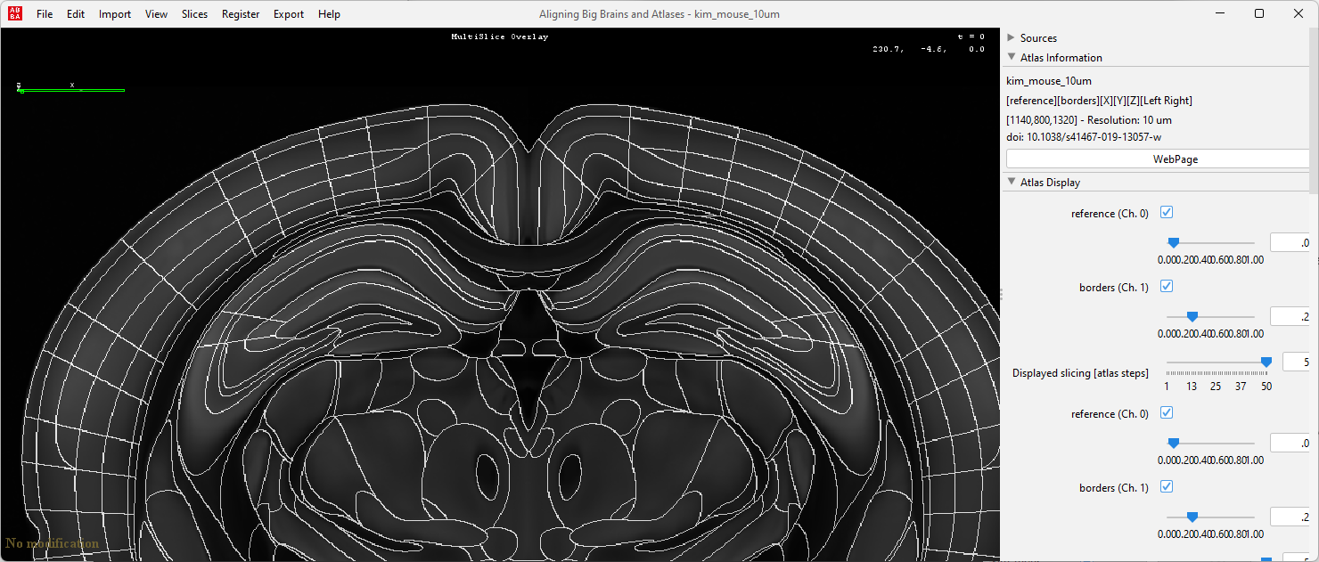Click the panel divider handle between viewer and settings
The height and width of the screenshot is (562, 1319).
point(1002,292)
